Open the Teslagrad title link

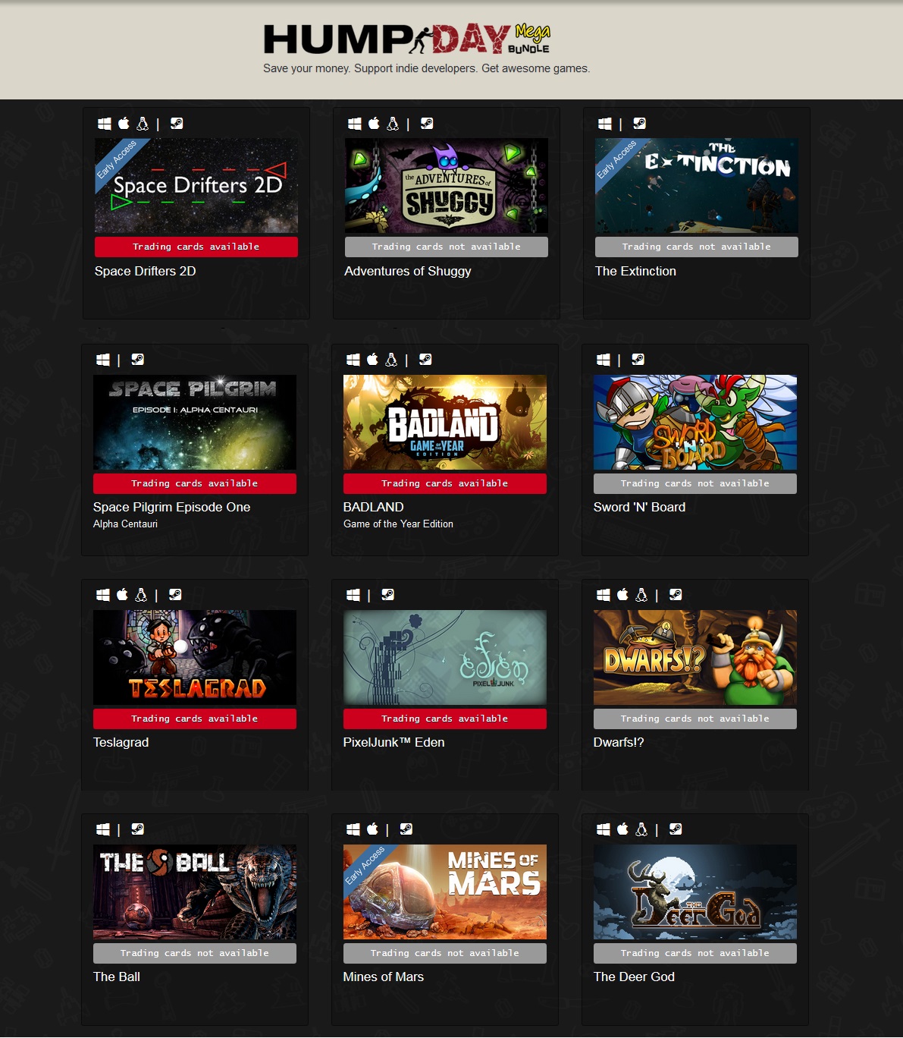[121, 742]
